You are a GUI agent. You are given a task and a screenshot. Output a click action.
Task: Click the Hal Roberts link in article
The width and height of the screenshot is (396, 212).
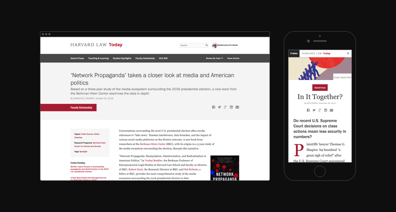[191, 169]
